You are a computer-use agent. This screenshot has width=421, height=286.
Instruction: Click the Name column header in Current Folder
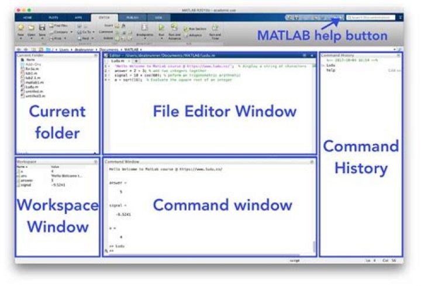30,60
